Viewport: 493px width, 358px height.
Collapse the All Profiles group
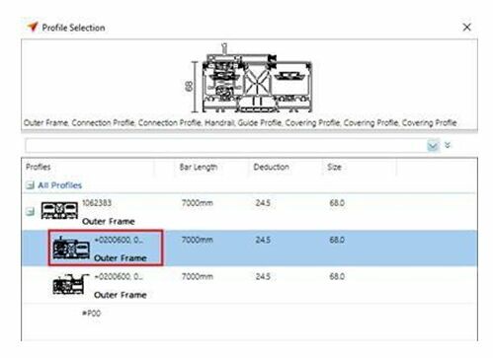point(30,185)
